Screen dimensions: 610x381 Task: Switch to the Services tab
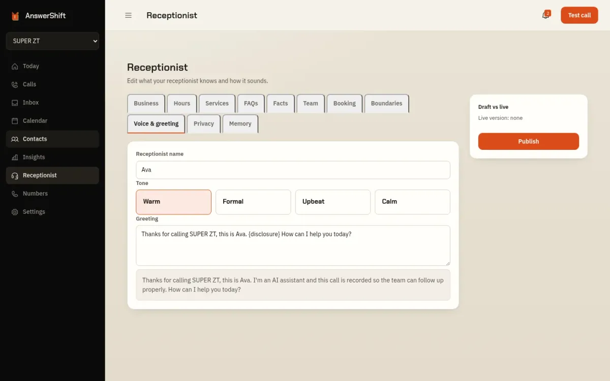[217, 104]
